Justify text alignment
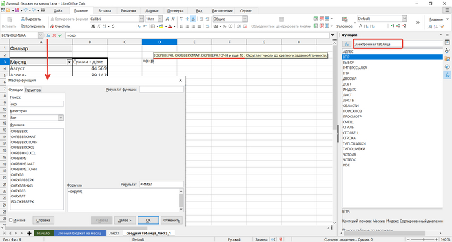452x242 pixels. pos(199,26)
